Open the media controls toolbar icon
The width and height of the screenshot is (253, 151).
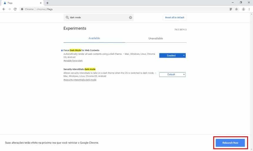tap(231, 9)
